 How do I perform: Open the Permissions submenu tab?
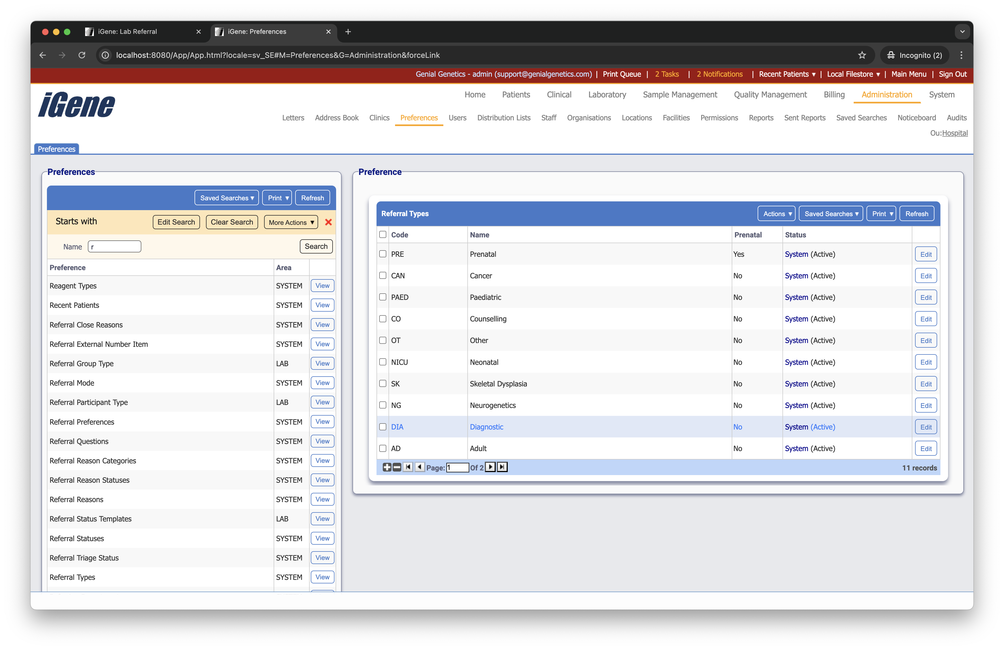pos(719,118)
